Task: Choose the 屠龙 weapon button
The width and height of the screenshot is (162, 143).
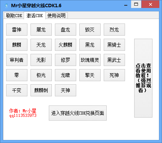Action: point(41,30)
